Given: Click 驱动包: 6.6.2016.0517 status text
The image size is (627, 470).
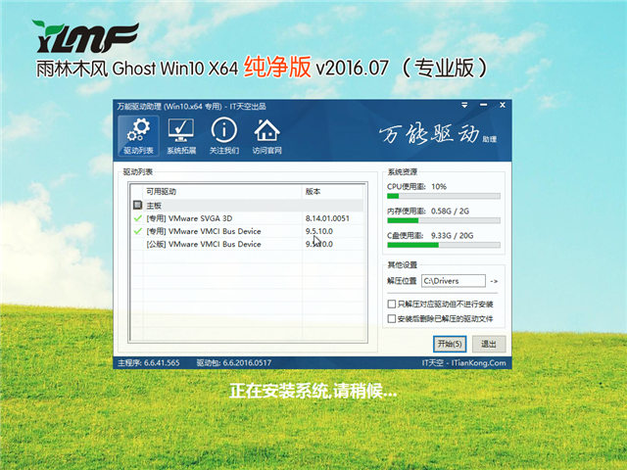Looking at the screenshot, I should (x=234, y=363).
